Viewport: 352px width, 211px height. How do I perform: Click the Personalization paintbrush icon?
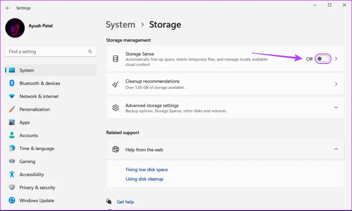point(12,109)
